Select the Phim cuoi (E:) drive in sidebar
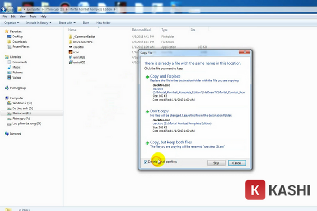317x211 pixels. (22, 113)
